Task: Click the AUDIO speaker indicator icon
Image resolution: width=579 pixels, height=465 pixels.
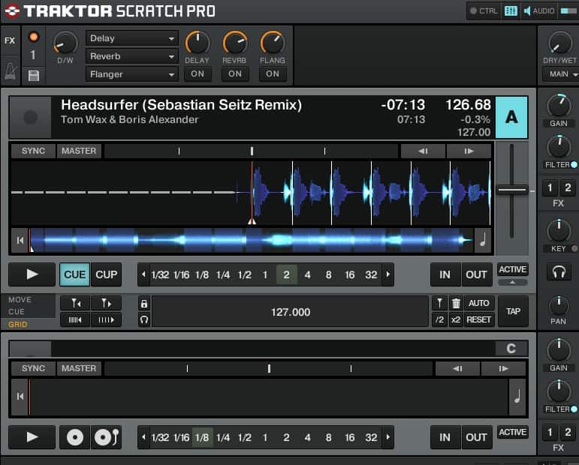Action: click(527, 11)
